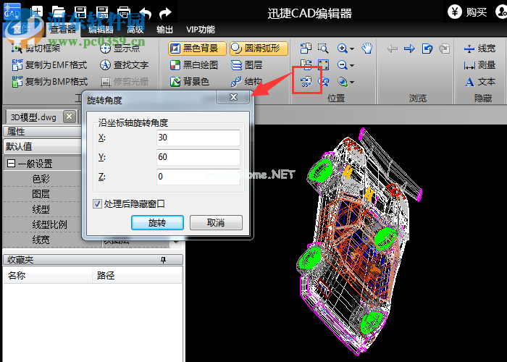Viewport: 507px width, 362px height.
Task: Select the 线型比例 property row
Action: tap(49, 224)
